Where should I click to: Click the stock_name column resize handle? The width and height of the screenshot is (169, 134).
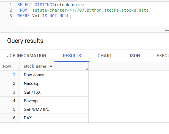pyautogui.click(x=87, y=69)
